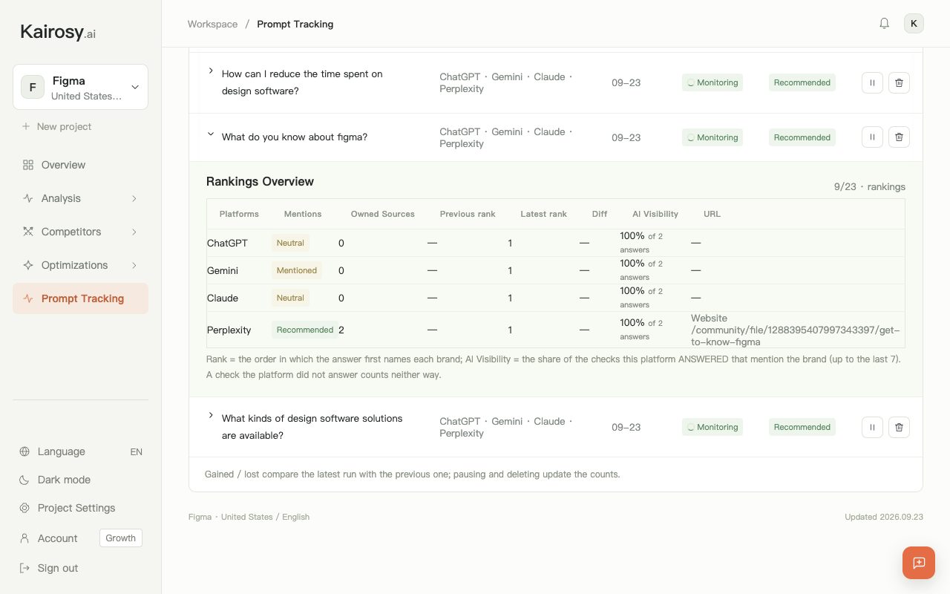Open the K user avatar menu
The image size is (950, 594).
click(x=914, y=23)
